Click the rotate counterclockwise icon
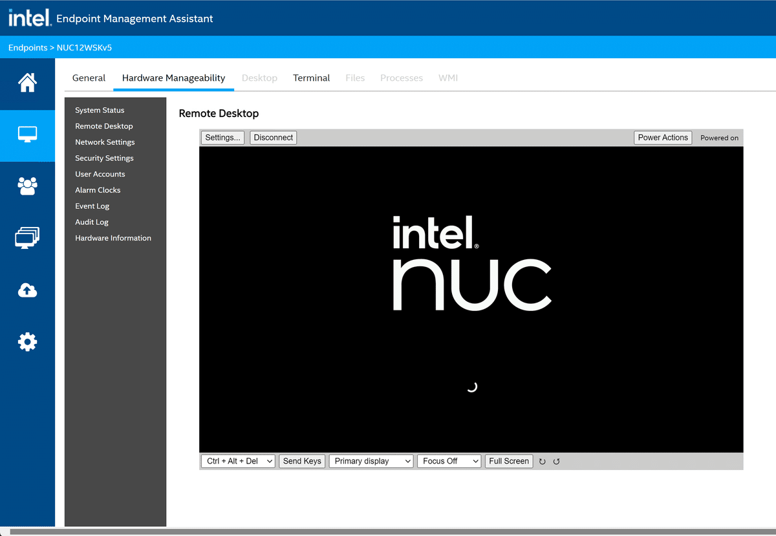 pyautogui.click(x=557, y=462)
